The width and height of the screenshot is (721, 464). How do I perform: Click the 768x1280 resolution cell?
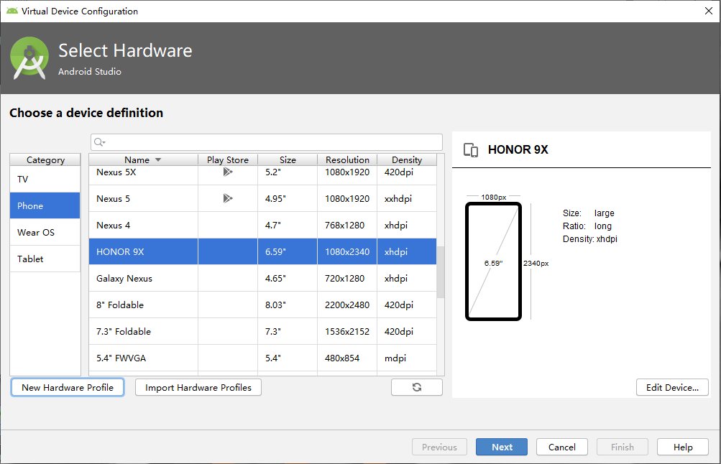347,225
